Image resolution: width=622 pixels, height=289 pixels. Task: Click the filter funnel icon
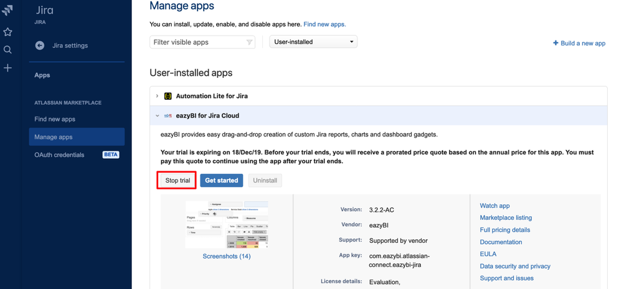249,42
